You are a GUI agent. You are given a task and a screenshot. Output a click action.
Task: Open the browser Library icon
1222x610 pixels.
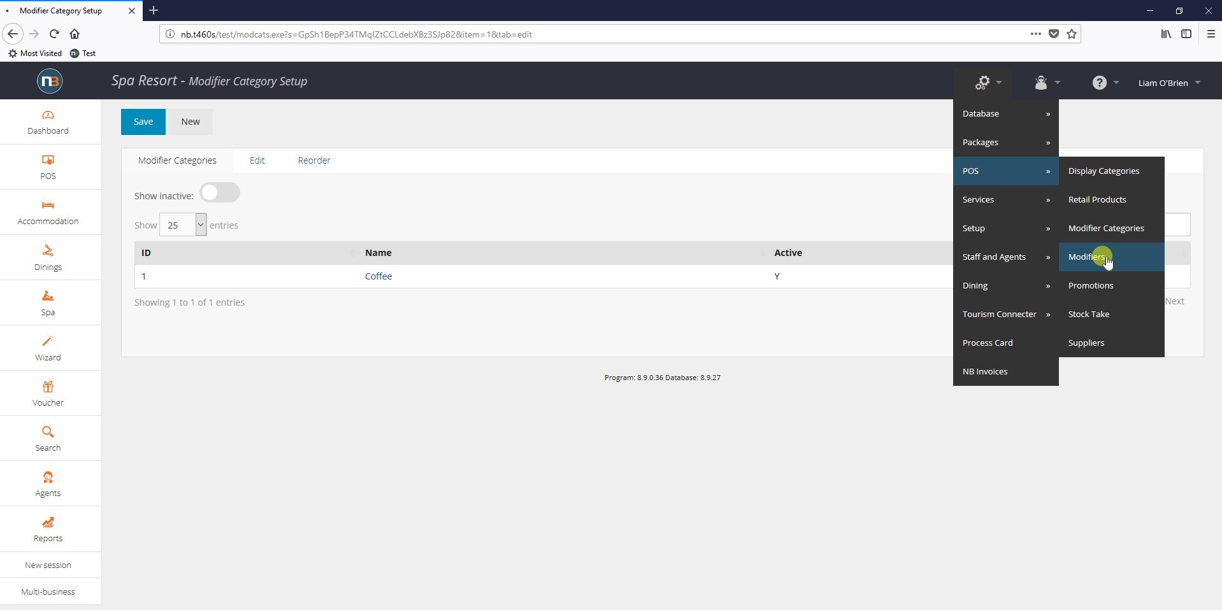[x=1166, y=34]
